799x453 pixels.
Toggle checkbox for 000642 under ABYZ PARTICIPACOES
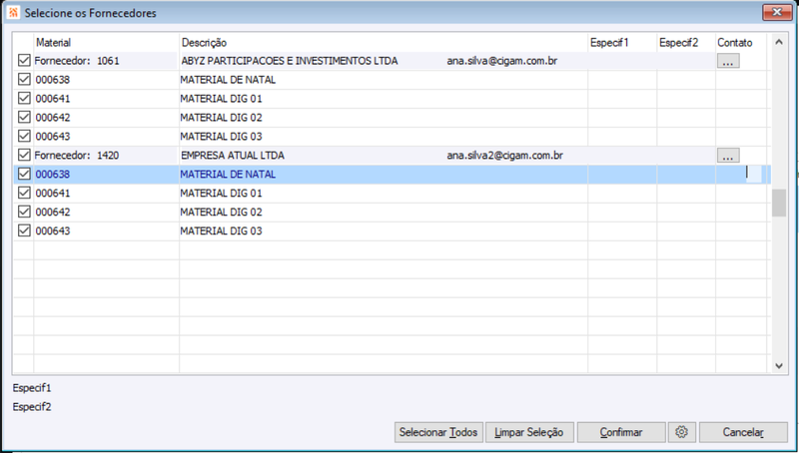(24, 117)
